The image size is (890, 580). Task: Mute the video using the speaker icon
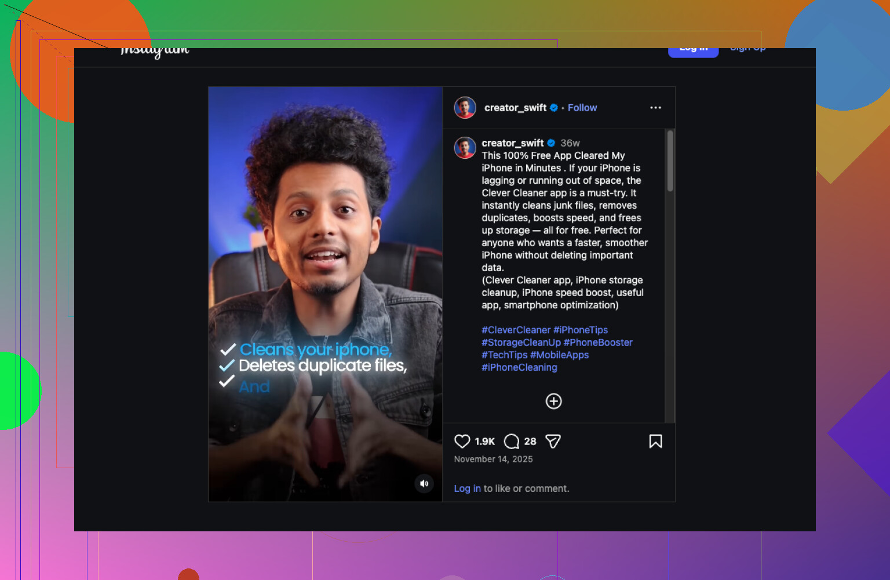[424, 483]
